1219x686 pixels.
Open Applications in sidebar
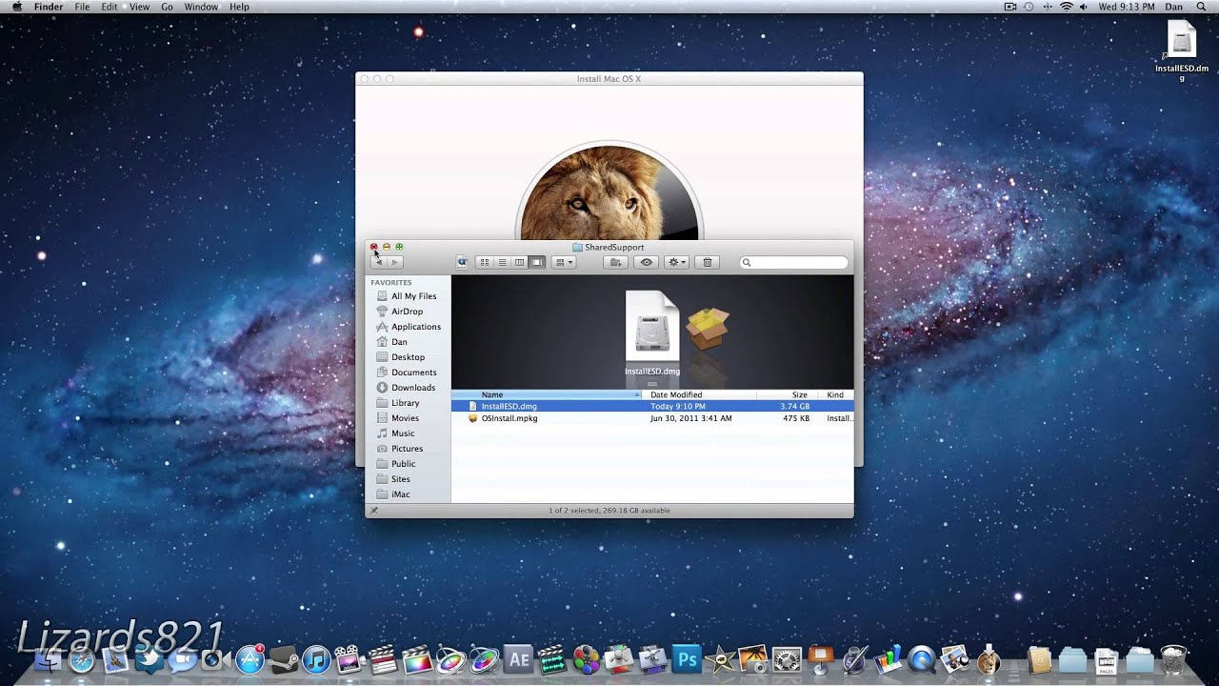point(409,327)
